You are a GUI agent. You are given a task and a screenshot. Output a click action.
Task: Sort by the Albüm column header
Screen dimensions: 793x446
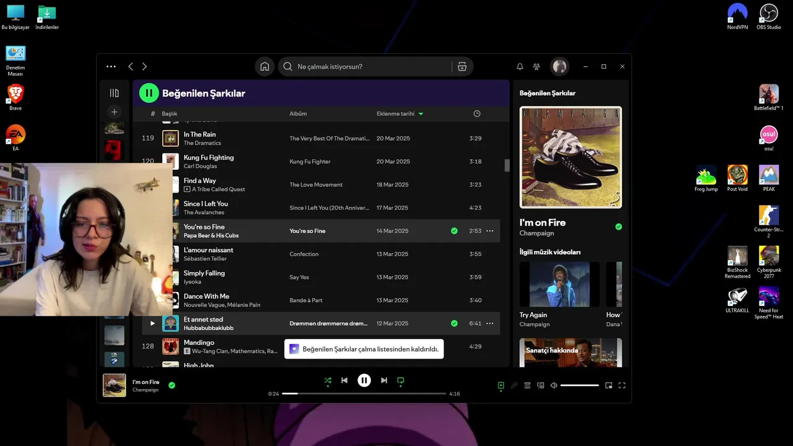point(298,114)
